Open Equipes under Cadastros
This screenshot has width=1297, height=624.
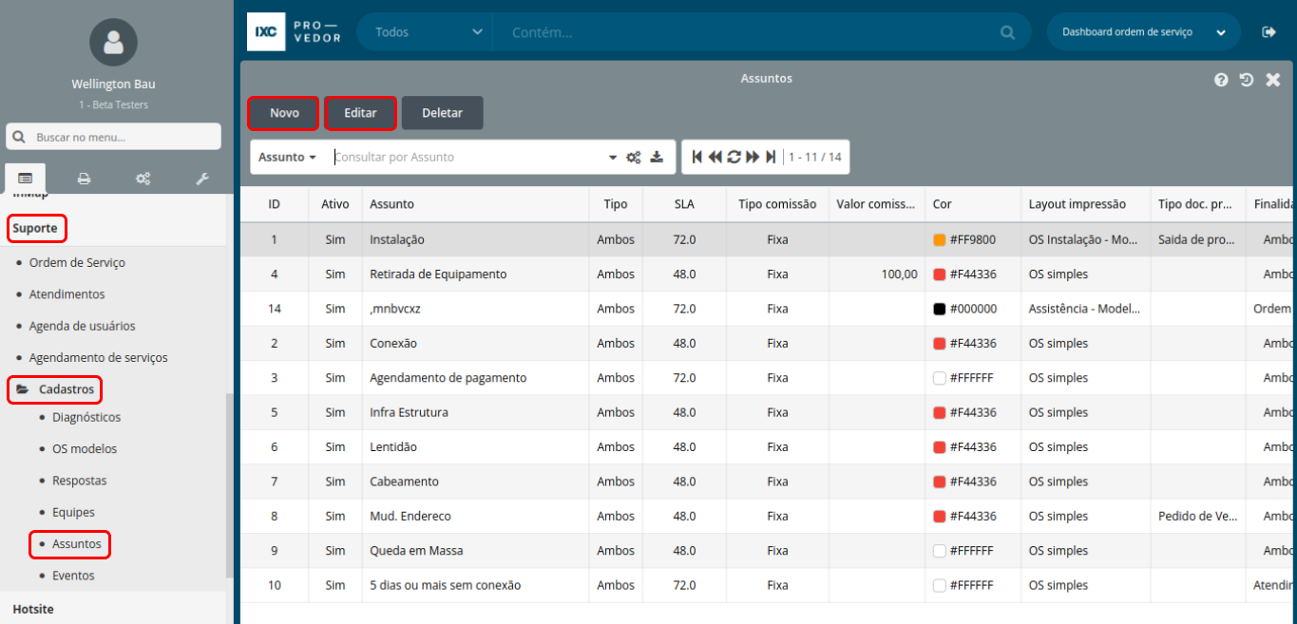[x=73, y=512]
